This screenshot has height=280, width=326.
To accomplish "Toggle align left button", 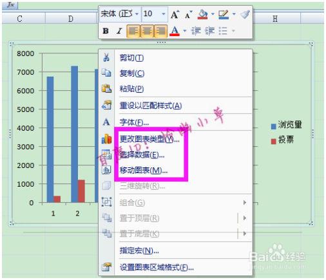I will coord(133,32).
